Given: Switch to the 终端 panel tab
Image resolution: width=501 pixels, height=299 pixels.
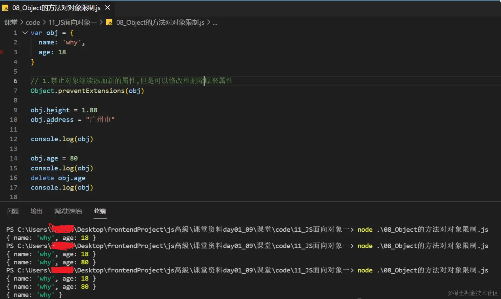Looking at the screenshot, I should click(x=100, y=211).
